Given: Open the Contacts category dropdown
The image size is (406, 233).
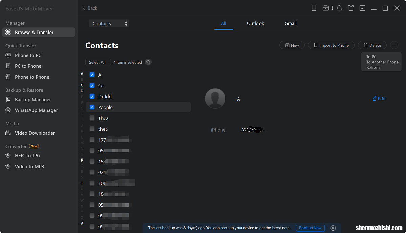Looking at the screenshot, I should [x=109, y=23].
